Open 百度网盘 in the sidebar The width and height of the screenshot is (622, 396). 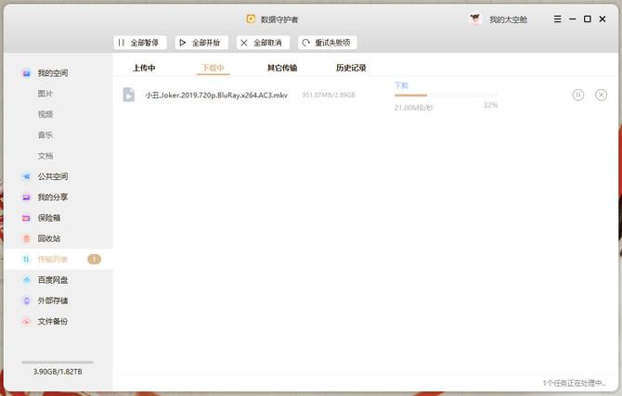(53, 280)
